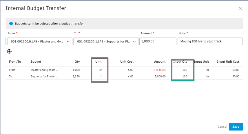Click the To cell in second table row

pos(10,77)
